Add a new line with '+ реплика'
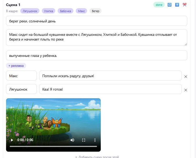The image size is (196, 158). click(16, 66)
